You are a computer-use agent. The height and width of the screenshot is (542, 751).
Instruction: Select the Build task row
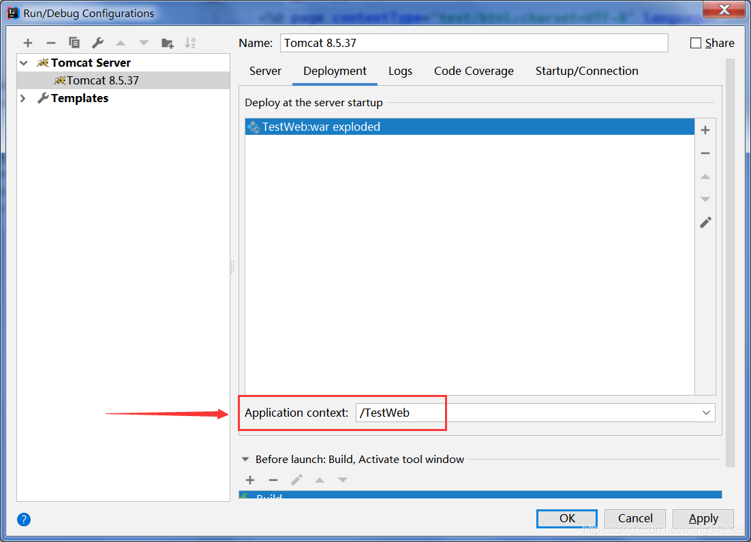pos(480,494)
